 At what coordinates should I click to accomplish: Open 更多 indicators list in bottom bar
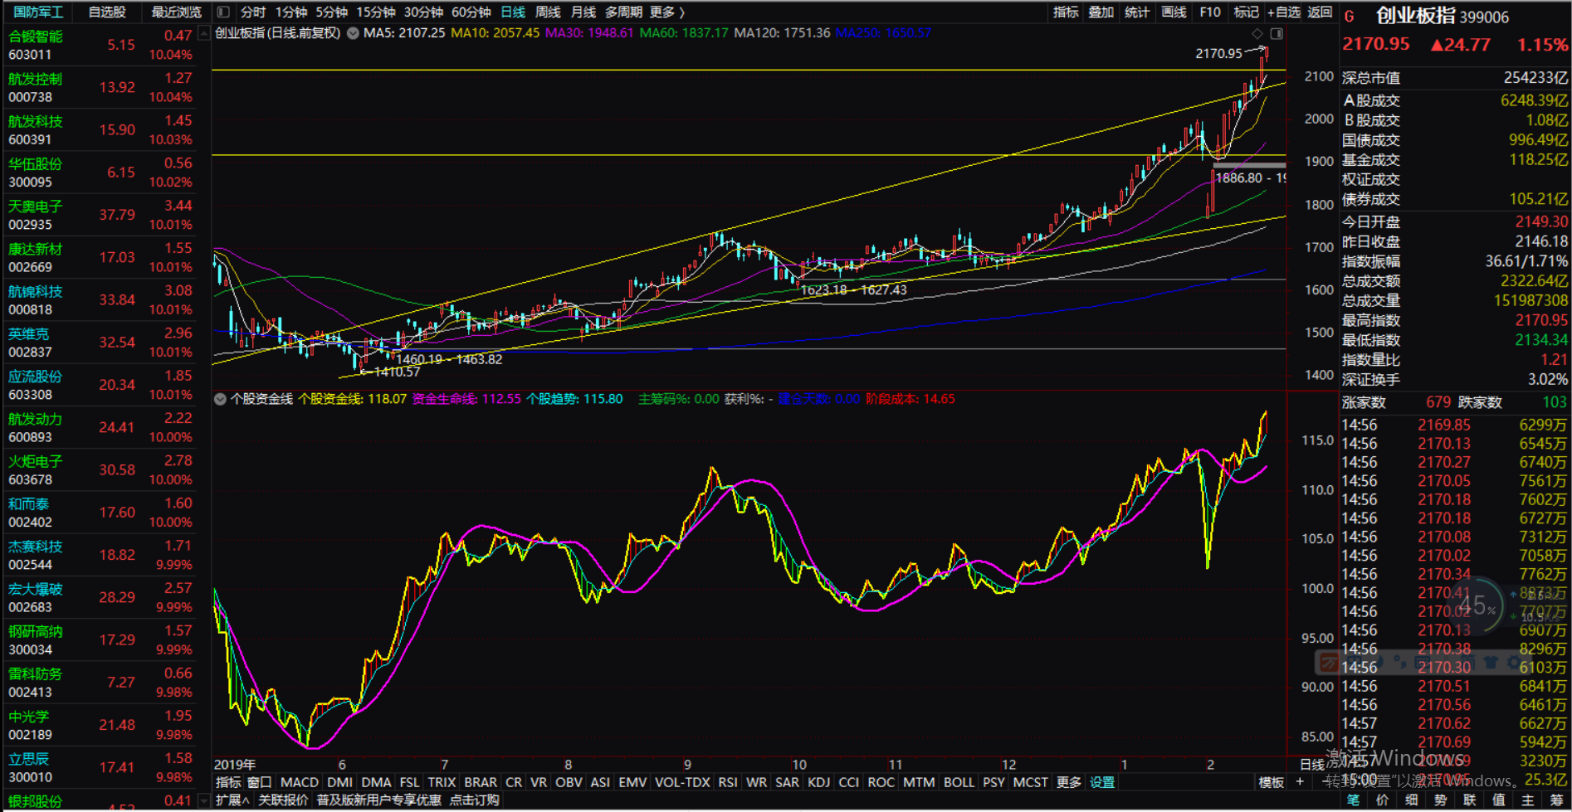1068,782
